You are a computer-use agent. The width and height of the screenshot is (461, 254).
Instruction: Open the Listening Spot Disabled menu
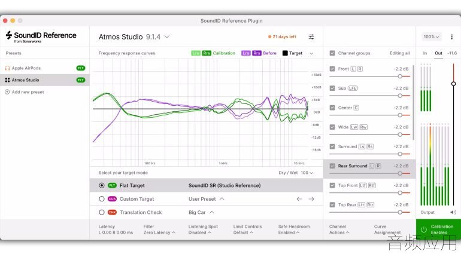[x=203, y=229]
